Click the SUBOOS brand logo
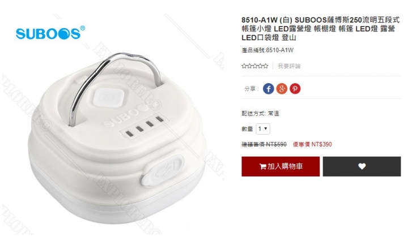Image resolution: width=408 pixels, height=241 pixels. [50, 33]
